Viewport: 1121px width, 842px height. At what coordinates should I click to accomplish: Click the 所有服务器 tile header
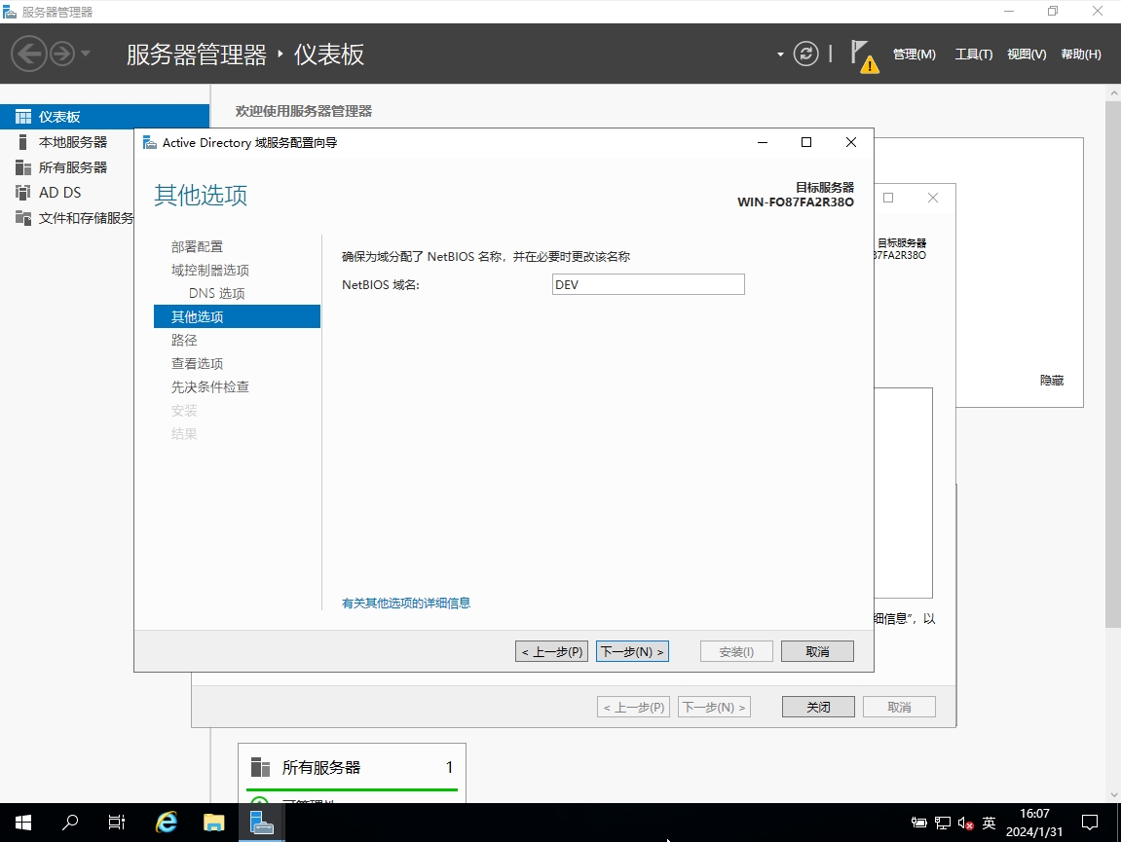(321, 767)
